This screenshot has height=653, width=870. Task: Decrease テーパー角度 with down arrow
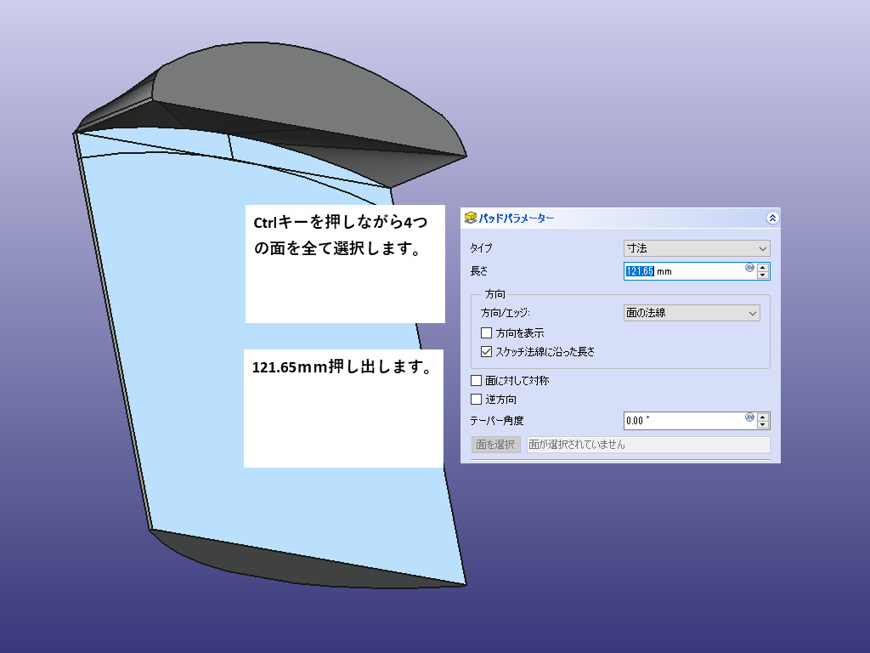[763, 425]
